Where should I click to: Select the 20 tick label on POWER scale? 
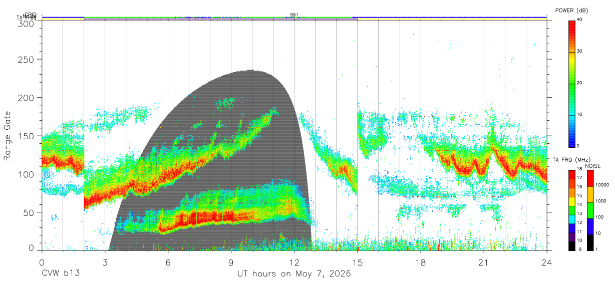tap(579, 83)
